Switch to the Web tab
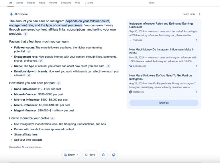This screenshot has height=163, width=220. (x=78, y=3)
